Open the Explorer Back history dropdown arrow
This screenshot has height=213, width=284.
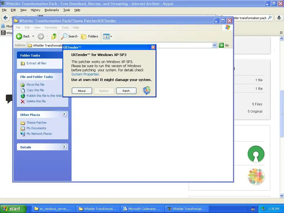coord(33,36)
